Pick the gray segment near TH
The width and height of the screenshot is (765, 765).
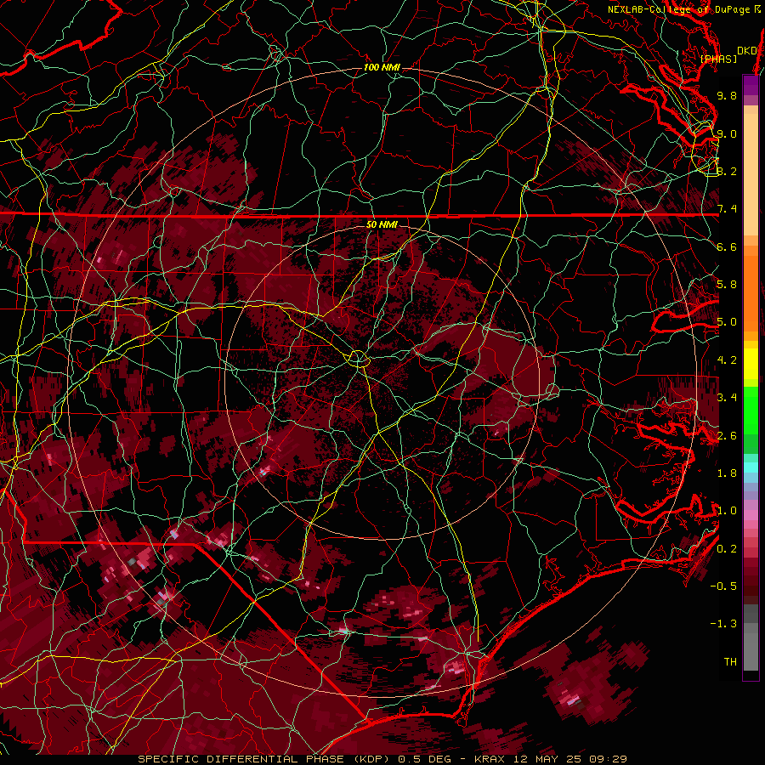point(751,651)
